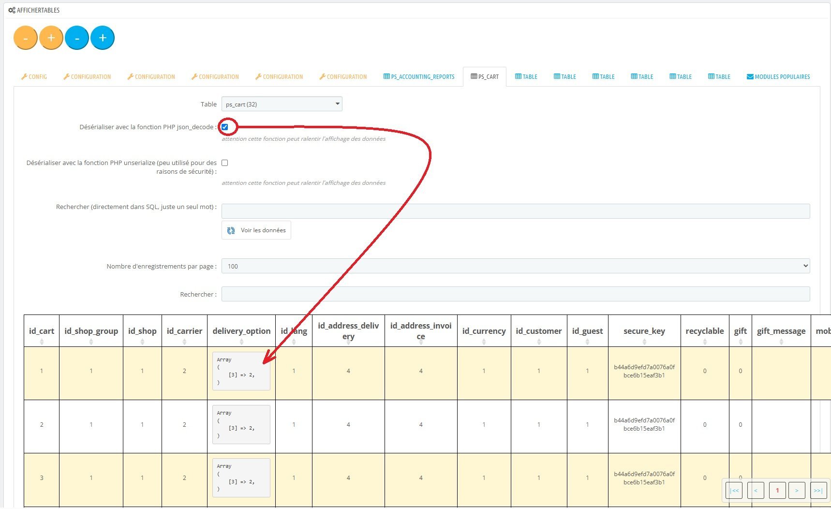Click the secure_key value in cart 1 row
This screenshot has height=509, width=831.
[x=644, y=371]
